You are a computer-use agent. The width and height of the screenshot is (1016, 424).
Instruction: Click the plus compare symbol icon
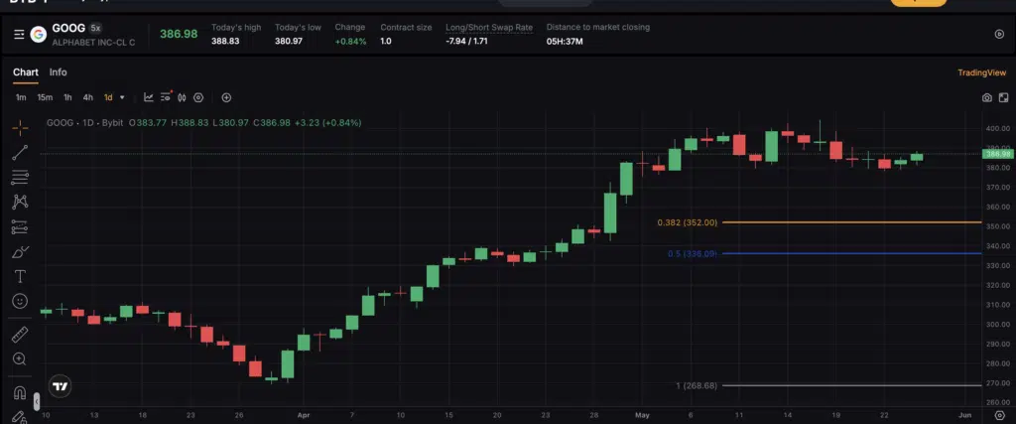(226, 97)
